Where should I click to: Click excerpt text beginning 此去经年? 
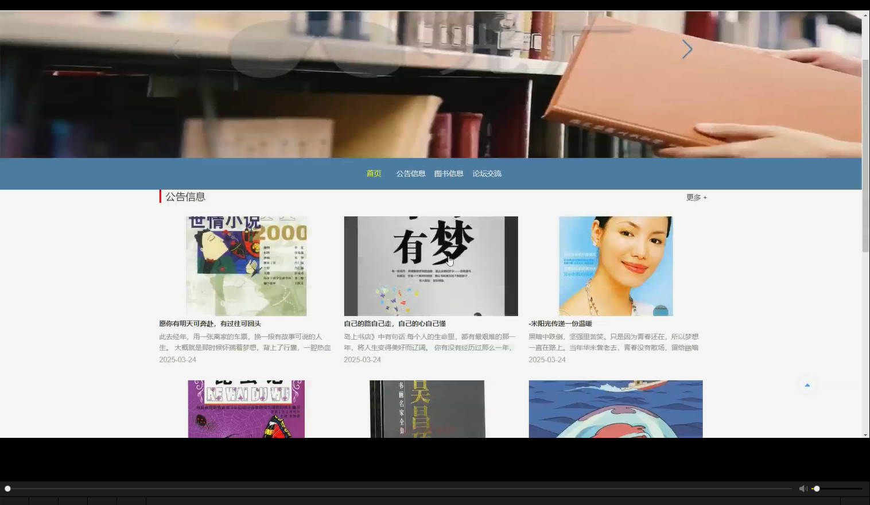[245, 342]
